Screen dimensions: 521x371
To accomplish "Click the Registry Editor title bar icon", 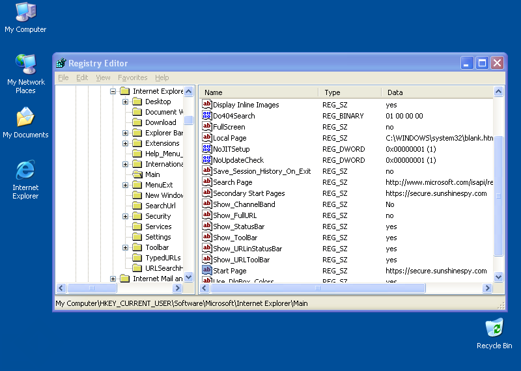I will pos(61,63).
